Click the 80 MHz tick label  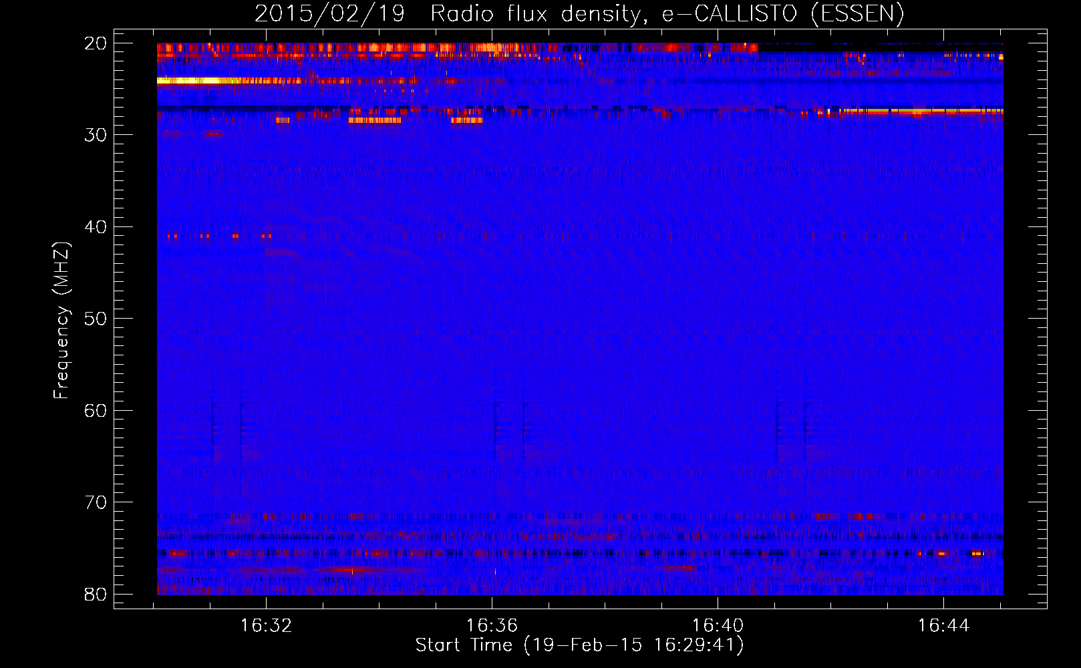(x=96, y=595)
